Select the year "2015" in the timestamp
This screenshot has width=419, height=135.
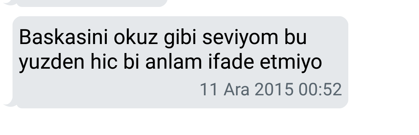tap(274, 90)
